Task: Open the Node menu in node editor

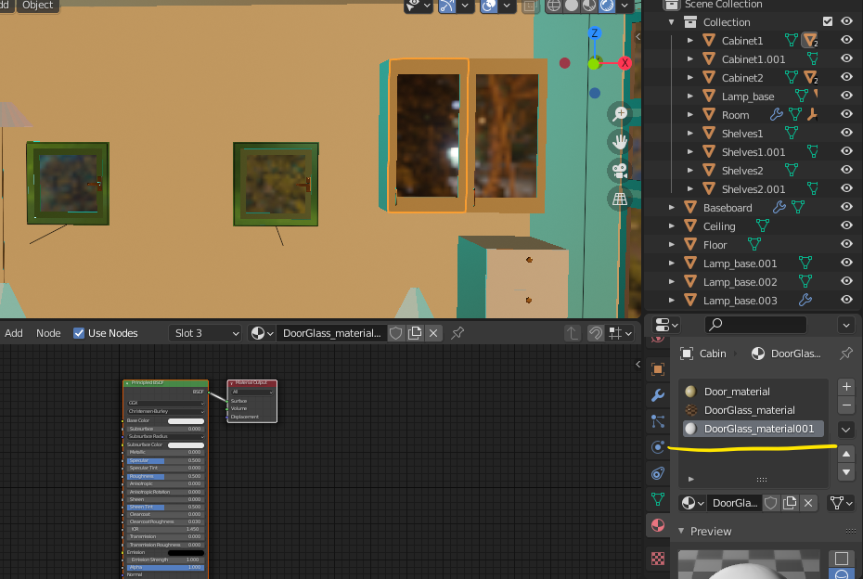Action: (48, 333)
